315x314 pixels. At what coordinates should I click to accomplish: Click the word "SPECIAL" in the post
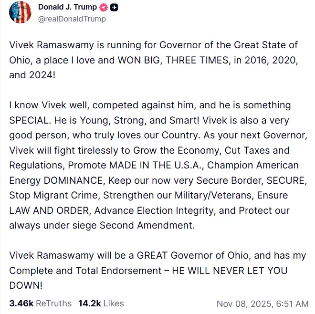click(x=30, y=120)
